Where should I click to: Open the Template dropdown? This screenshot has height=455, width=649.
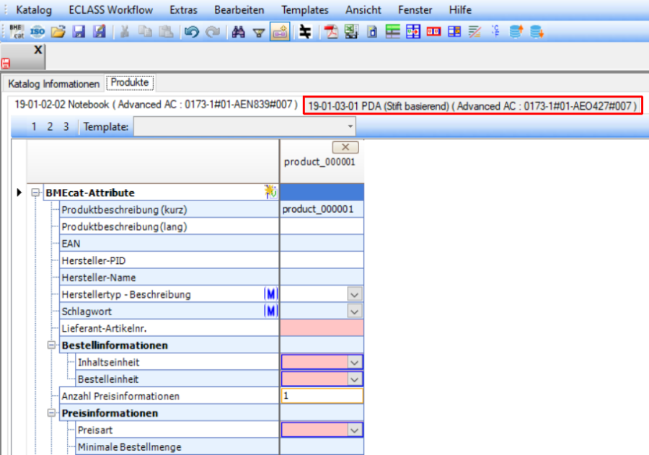pyautogui.click(x=350, y=126)
